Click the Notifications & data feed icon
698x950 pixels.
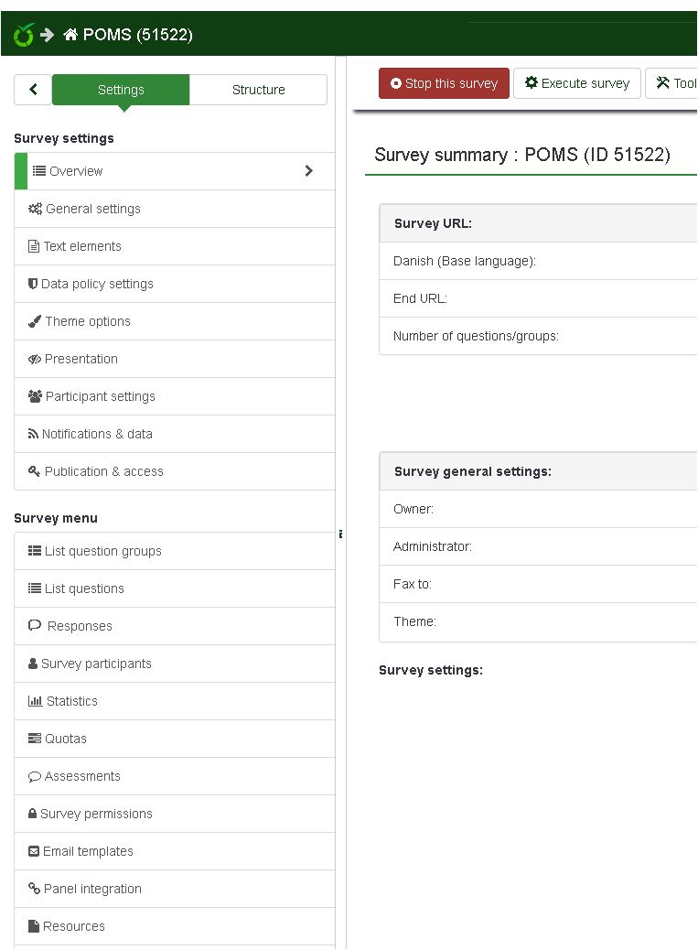tap(34, 434)
